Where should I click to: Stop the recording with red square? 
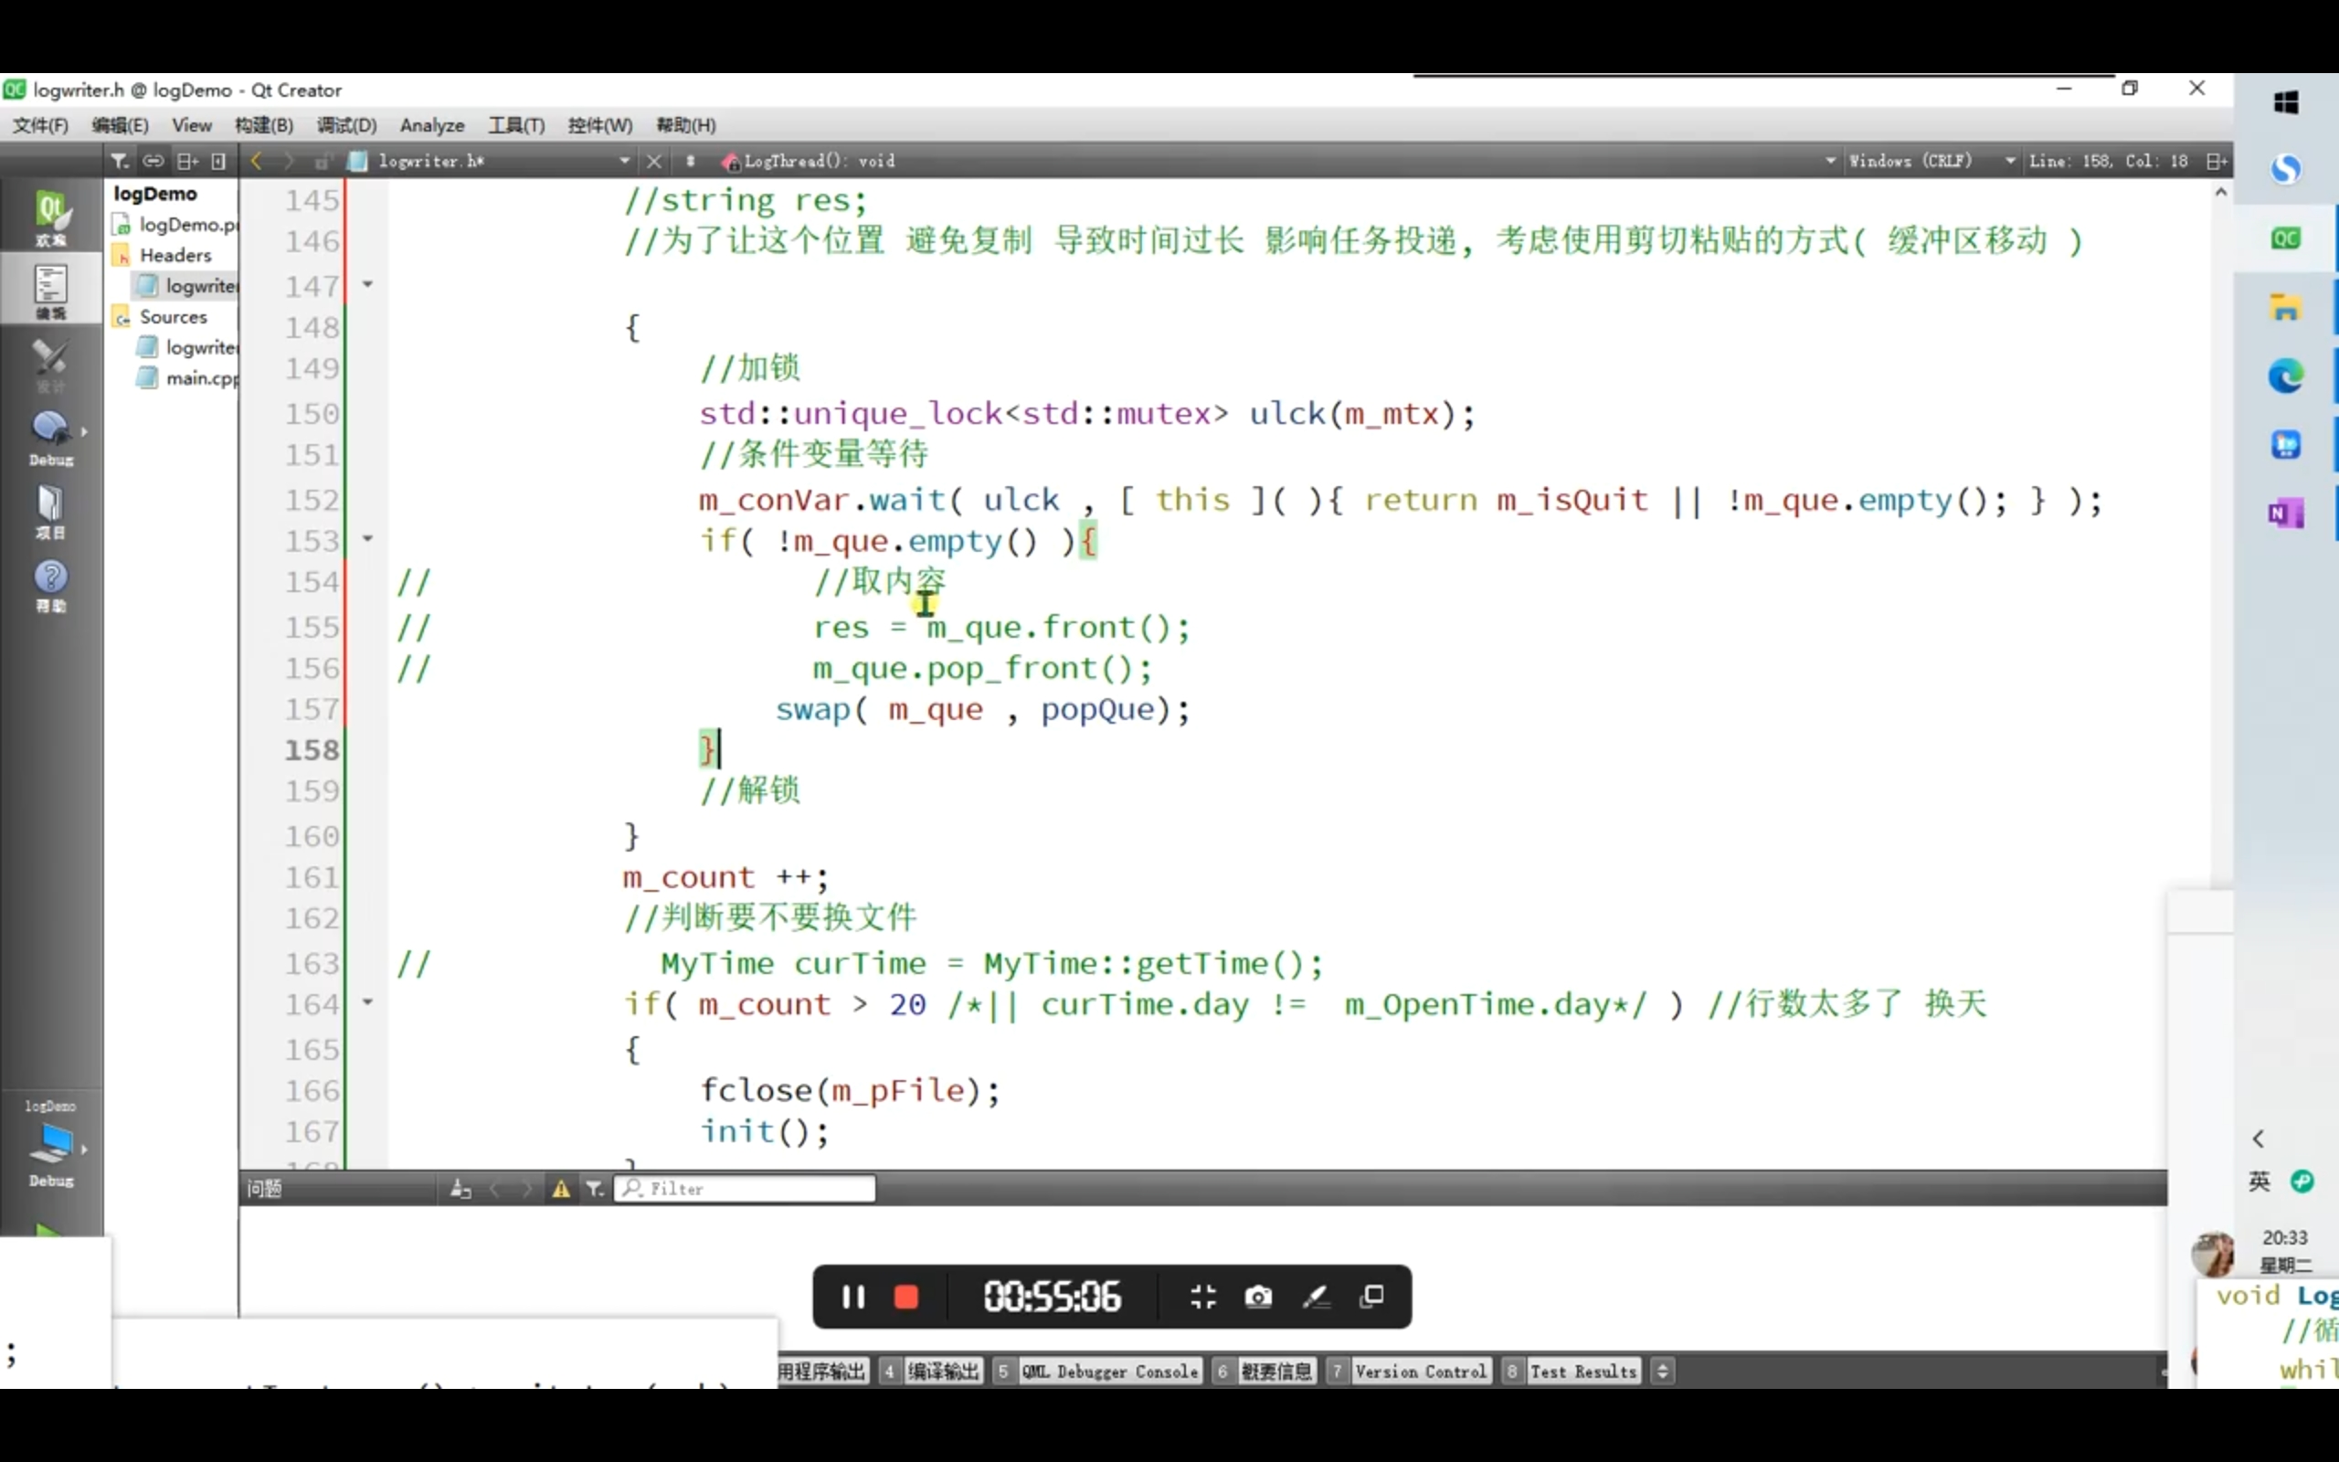[x=905, y=1297]
